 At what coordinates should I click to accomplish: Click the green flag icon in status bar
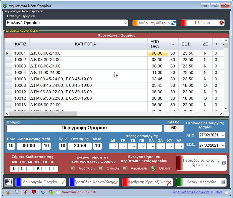pos(51,192)
